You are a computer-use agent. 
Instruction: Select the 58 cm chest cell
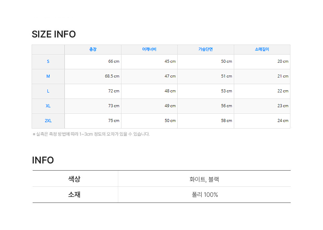(226, 121)
